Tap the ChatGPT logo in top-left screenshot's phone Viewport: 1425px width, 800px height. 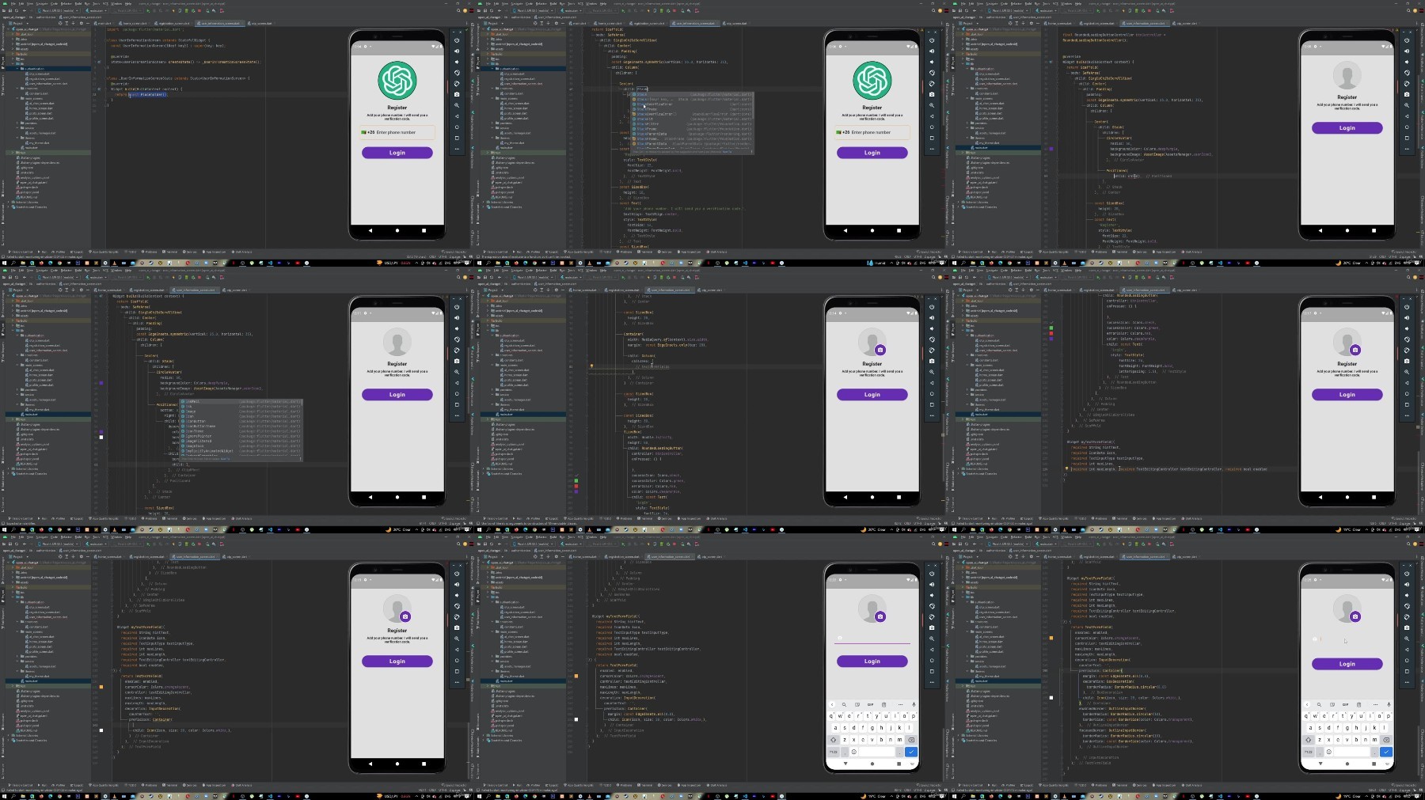point(397,81)
